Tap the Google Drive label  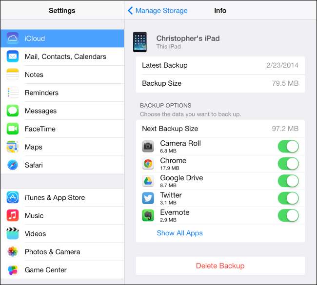point(181,178)
